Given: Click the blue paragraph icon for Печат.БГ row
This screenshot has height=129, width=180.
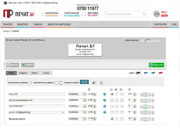Looking at the screenshot, I should (x=105, y=94).
